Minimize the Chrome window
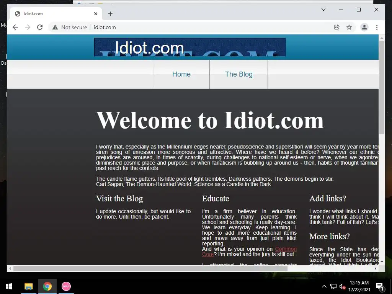Viewport: 392px width, 294px height. 341,10
